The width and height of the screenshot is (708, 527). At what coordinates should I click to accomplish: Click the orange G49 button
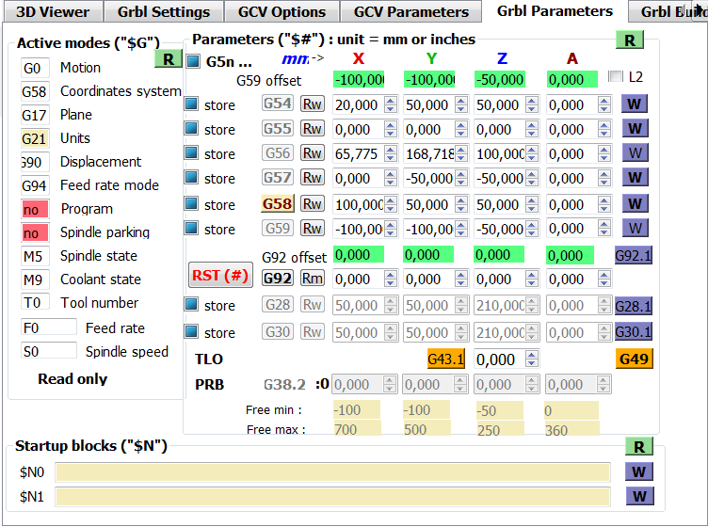pyautogui.click(x=635, y=359)
